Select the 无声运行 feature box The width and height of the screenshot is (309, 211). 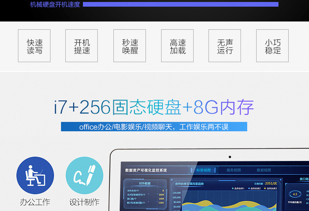tap(225, 46)
